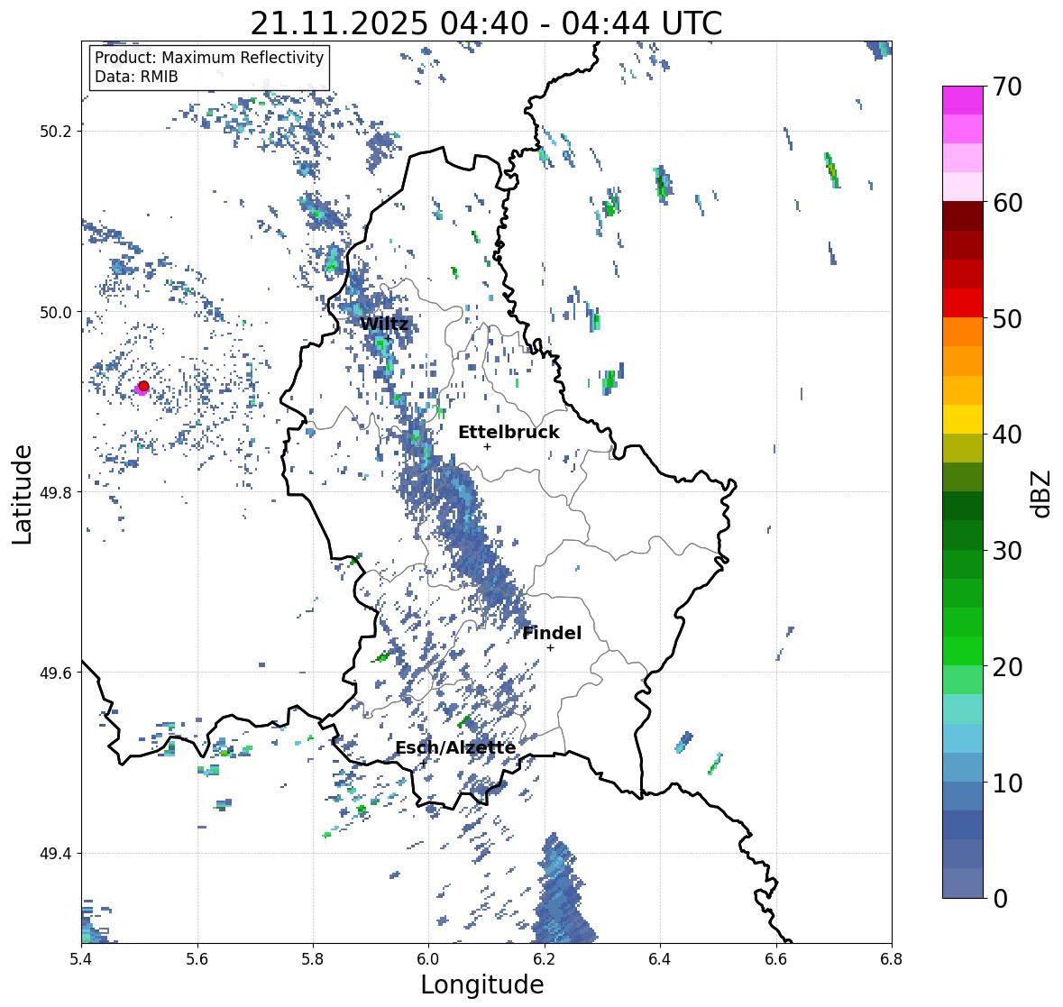Click the 50.0 latitude tick label
This screenshot has height=1007, width=1063.
pos(56,313)
